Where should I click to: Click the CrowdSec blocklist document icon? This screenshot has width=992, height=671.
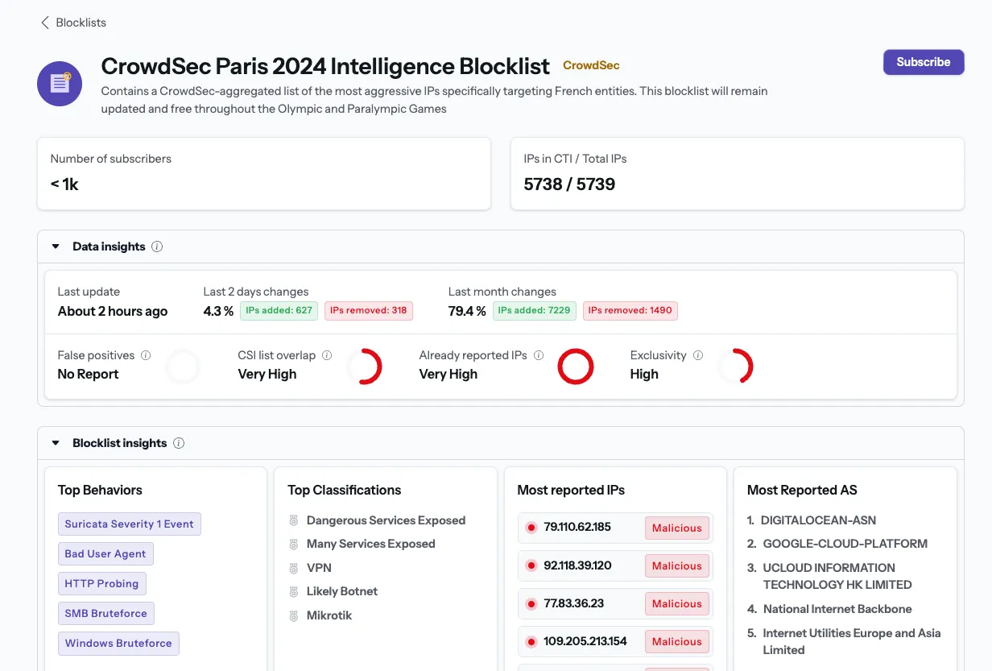(59, 83)
